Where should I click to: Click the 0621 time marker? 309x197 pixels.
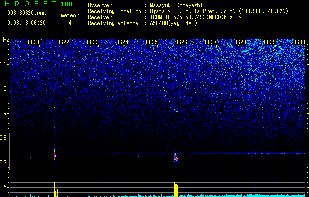[x=34, y=42]
